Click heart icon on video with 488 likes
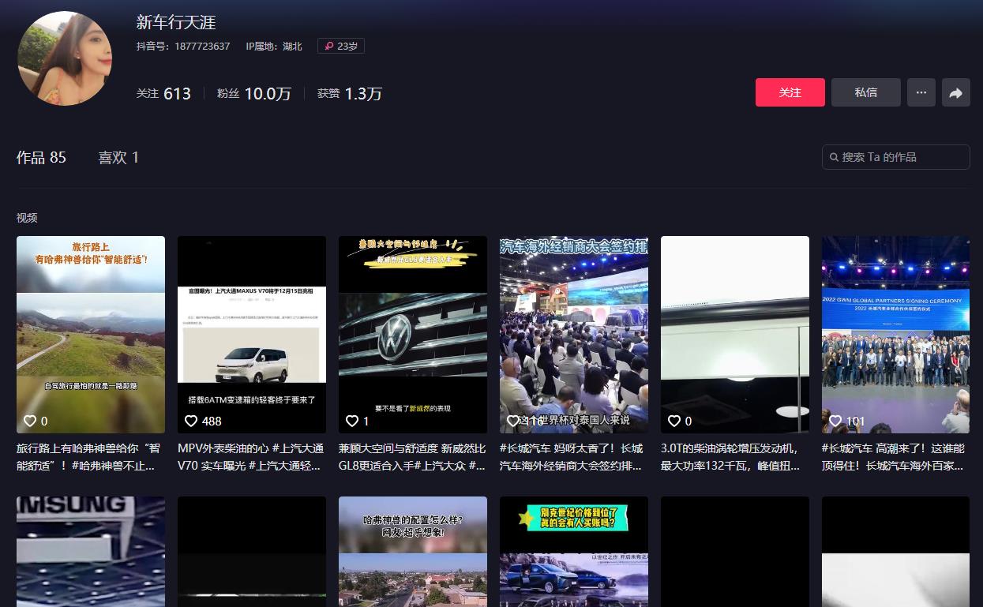 click(191, 421)
